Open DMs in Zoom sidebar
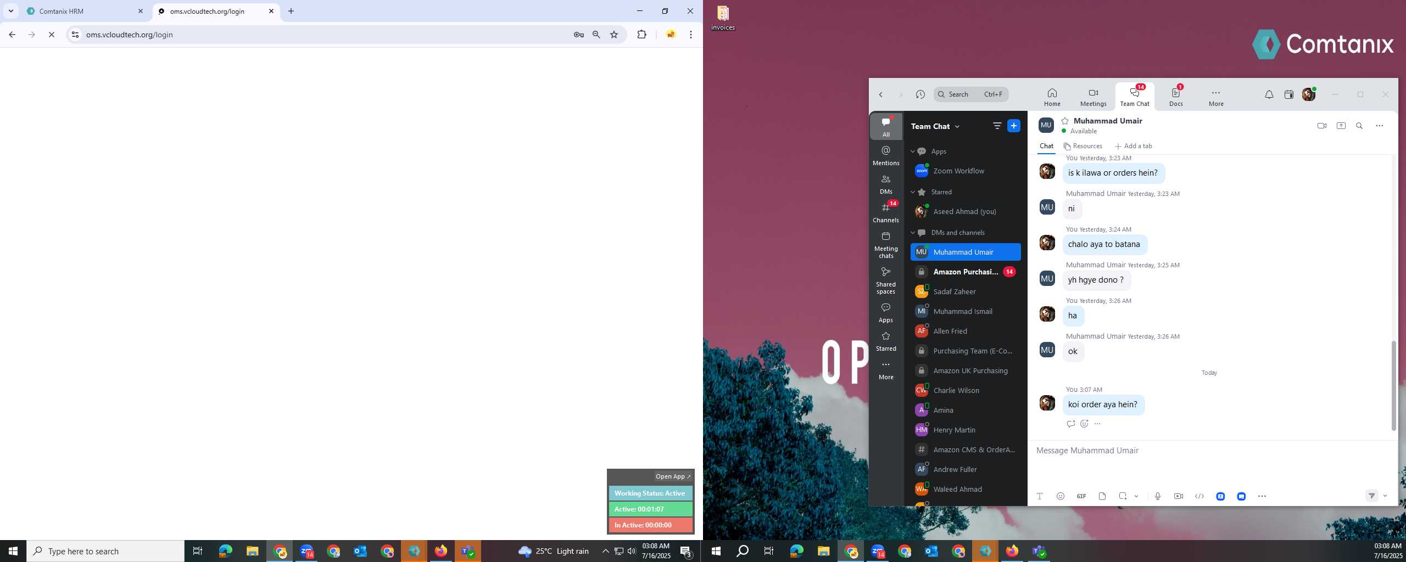Screen dimensions: 1406x562 point(886,184)
